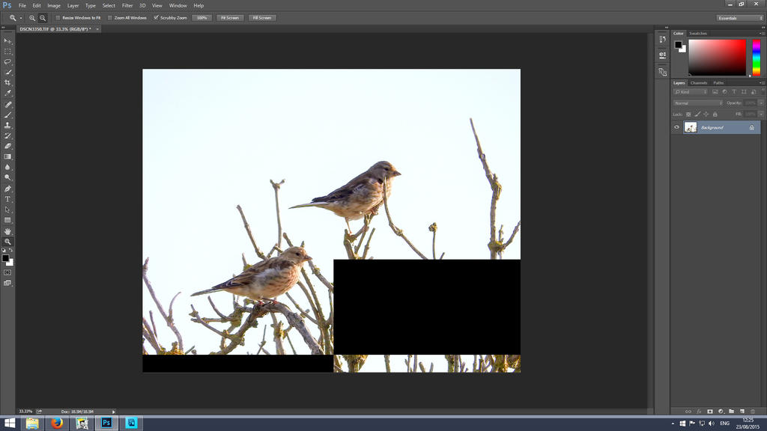Open the Filter menu
Screen dimensions: 767x431
(127, 5)
